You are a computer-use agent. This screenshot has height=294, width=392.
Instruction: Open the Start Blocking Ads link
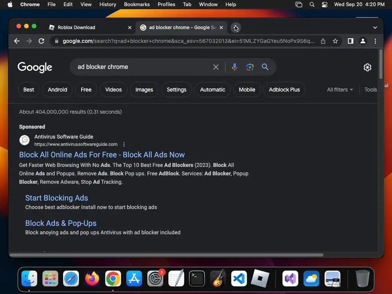pyautogui.click(x=57, y=198)
